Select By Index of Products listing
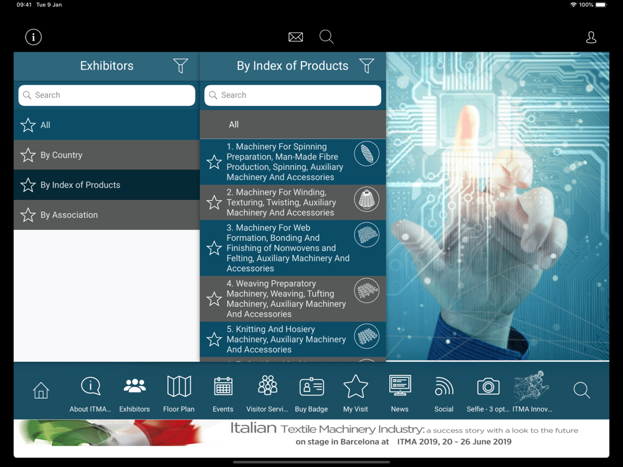 tap(107, 185)
